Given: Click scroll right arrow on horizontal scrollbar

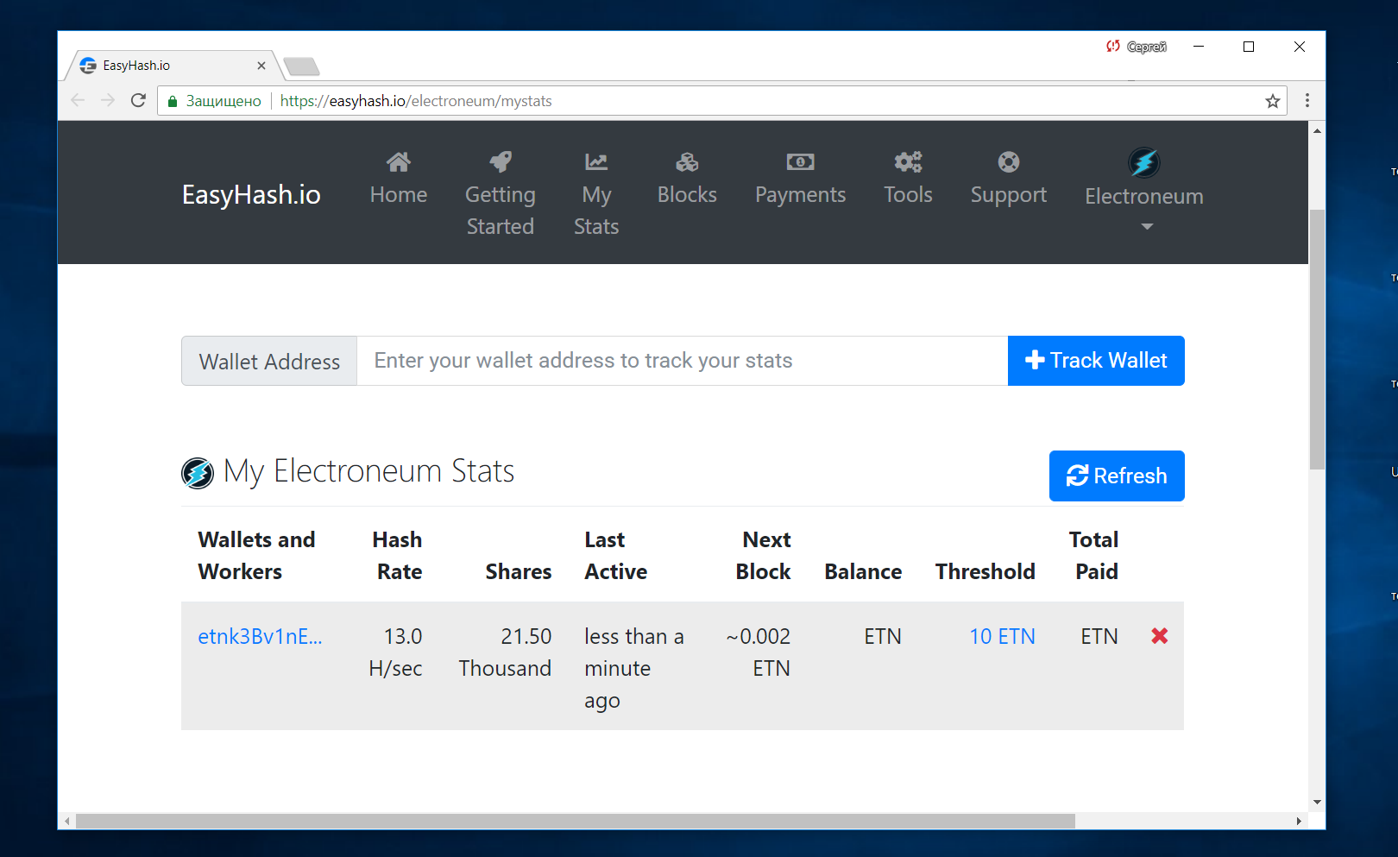Looking at the screenshot, I should pos(1299,821).
